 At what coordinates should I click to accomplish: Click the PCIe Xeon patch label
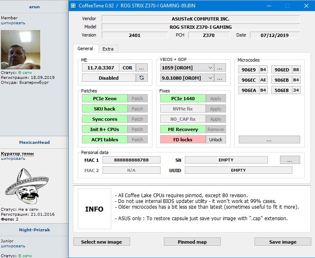(x=105, y=99)
